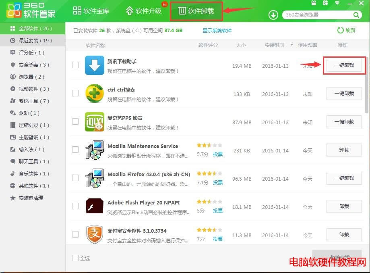Click 卸载 for 支付宝安全控件
Screen dimensions: 370x273
click(344, 234)
